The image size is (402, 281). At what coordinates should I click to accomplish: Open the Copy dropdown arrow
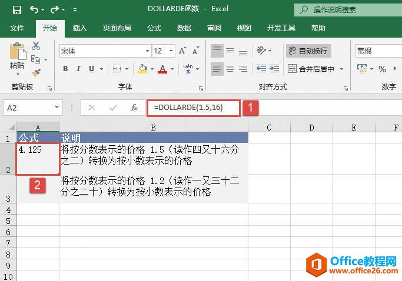click(46, 60)
